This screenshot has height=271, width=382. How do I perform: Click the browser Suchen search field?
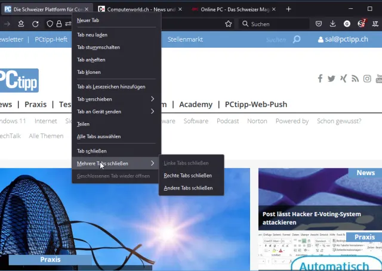[x=275, y=24]
